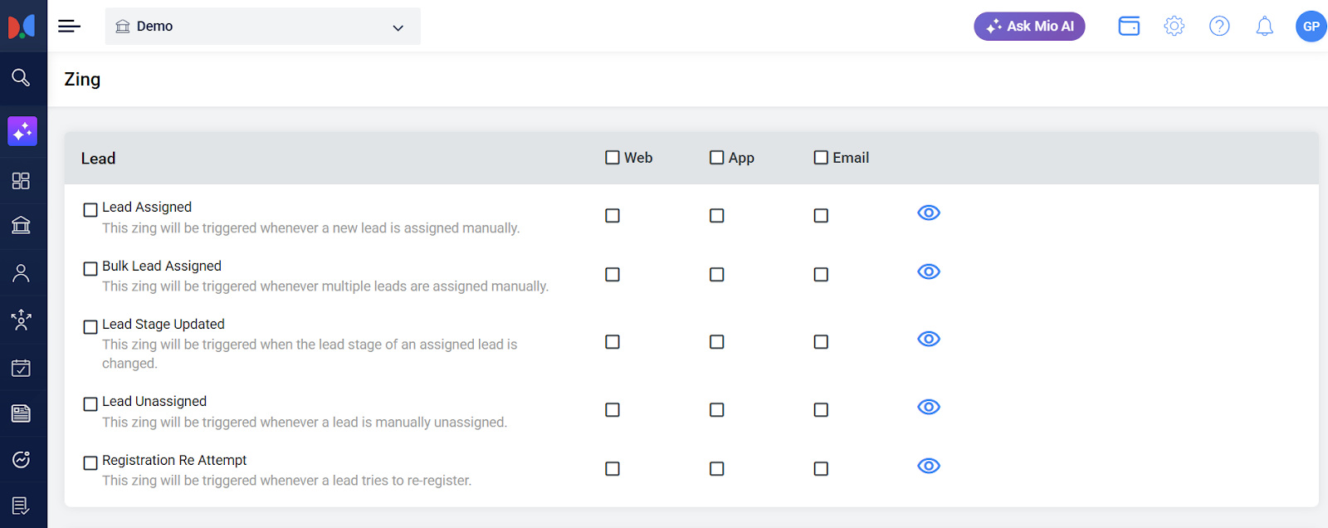Tick App checkbox for Bulk Lead Assigned
The image size is (1328, 528).
[717, 275]
